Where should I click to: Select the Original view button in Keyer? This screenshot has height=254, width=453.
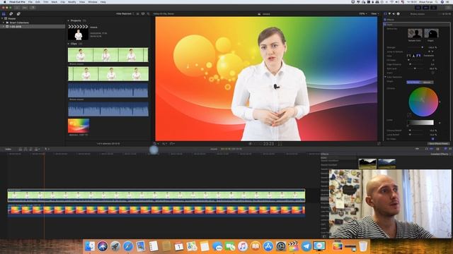pos(418,56)
